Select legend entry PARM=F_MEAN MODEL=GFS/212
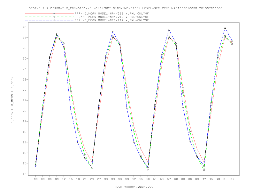The height and width of the screenshot is (195, 253). [111, 20]
